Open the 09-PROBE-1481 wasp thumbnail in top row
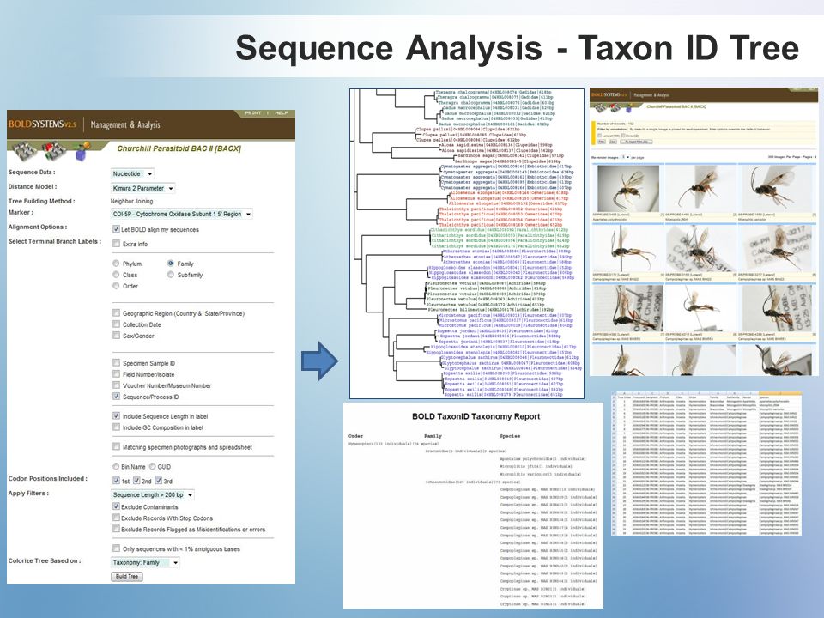The image size is (824, 618). click(701, 189)
